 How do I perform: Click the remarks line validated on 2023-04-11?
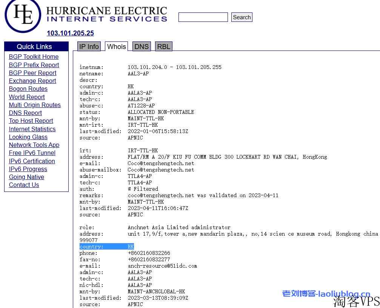[203, 195]
